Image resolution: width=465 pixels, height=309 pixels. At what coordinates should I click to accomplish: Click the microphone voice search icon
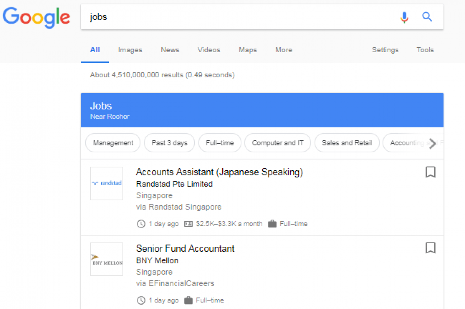(x=404, y=17)
